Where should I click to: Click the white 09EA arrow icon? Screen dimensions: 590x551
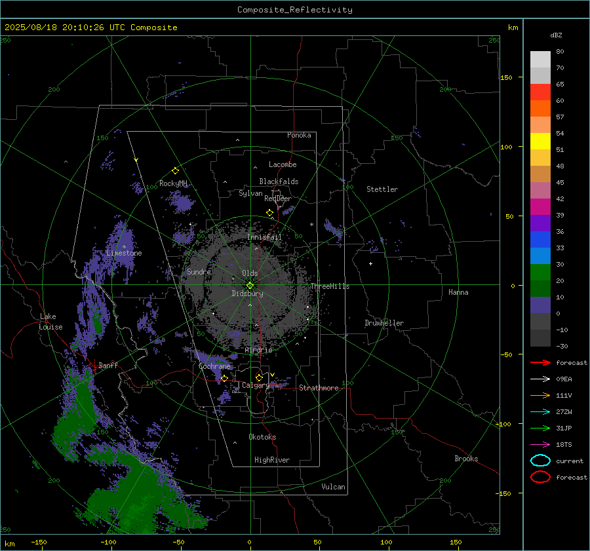pos(540,379)
